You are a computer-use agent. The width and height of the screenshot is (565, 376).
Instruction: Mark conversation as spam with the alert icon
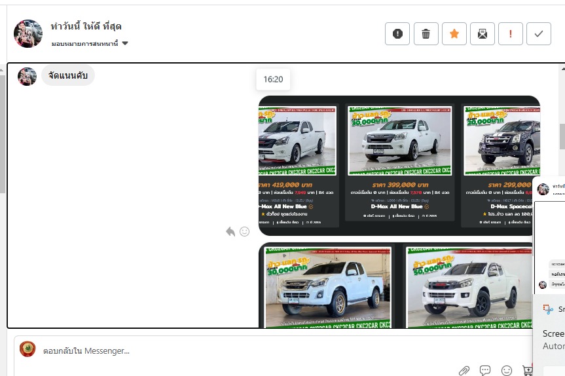pyautogui.click(x=397, y=33)
